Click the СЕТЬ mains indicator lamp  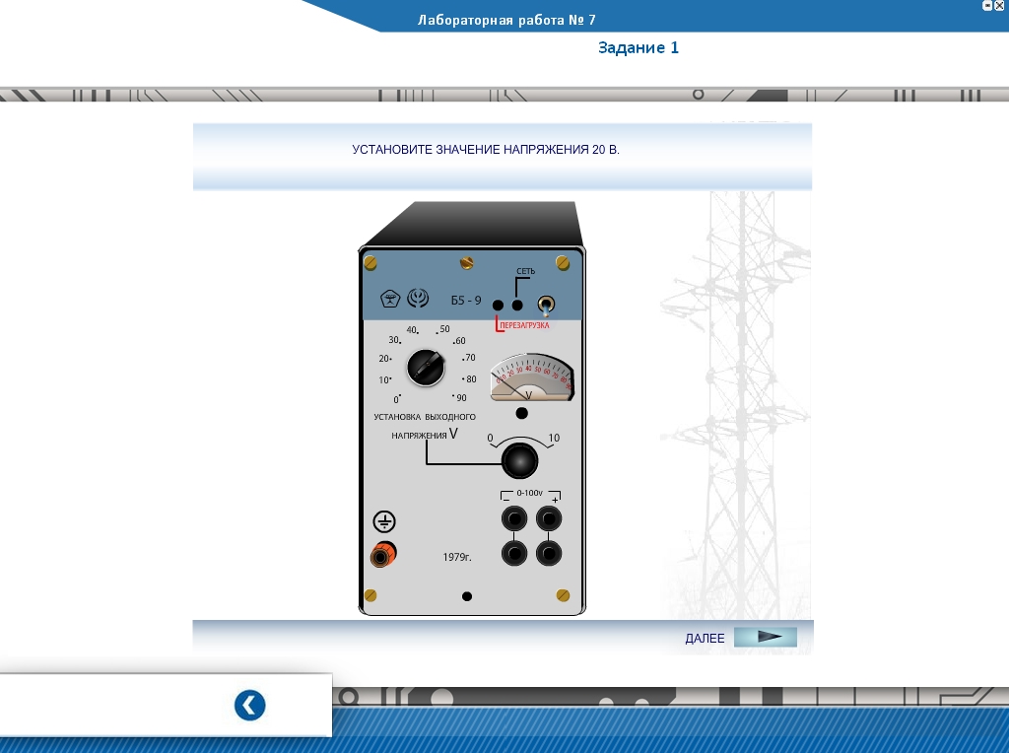[x=518, y=306]
